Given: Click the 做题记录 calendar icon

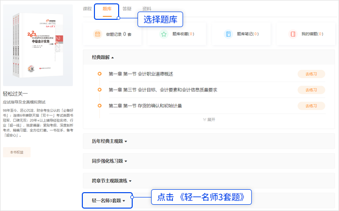Looking at the screenshot, I should (97, 34).
